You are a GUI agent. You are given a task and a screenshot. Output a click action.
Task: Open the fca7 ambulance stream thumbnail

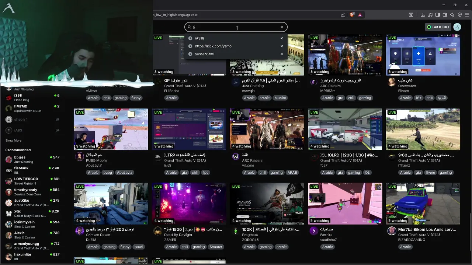345,129
